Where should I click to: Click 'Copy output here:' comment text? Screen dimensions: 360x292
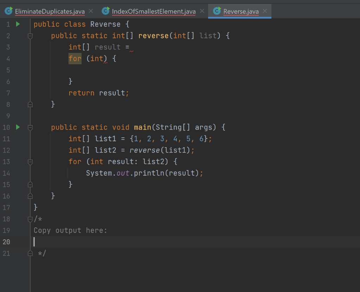pyautogui.click(x=70, y=230)
